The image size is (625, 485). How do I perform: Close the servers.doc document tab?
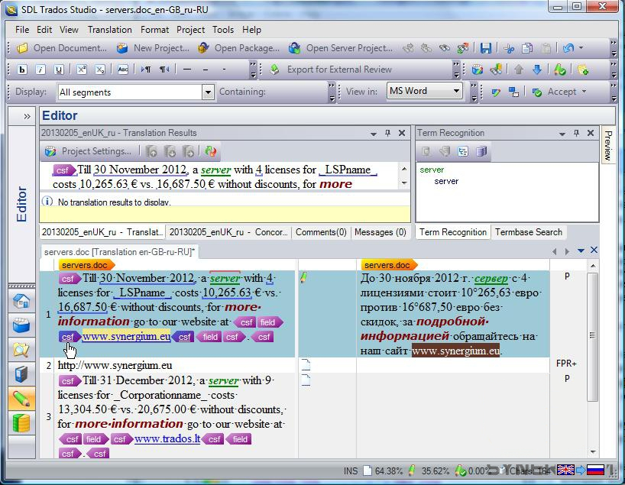[x=594, y=251]
